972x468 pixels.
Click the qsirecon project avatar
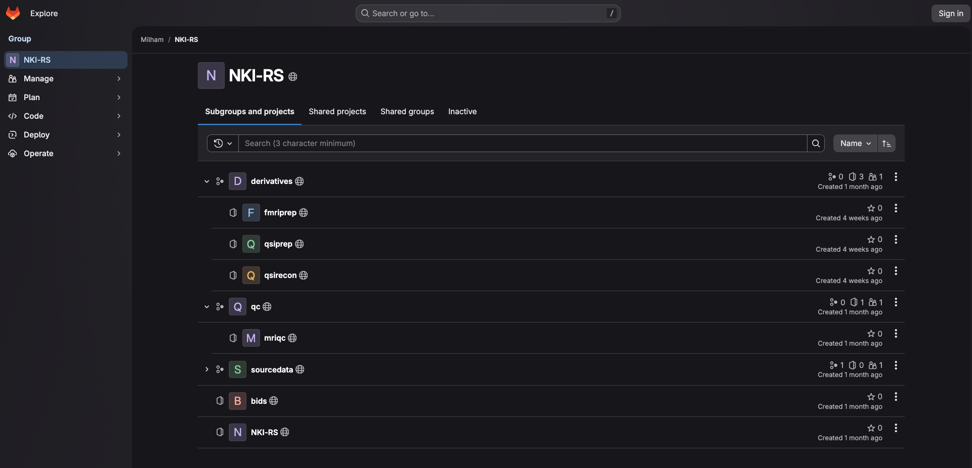click(251, 275)
